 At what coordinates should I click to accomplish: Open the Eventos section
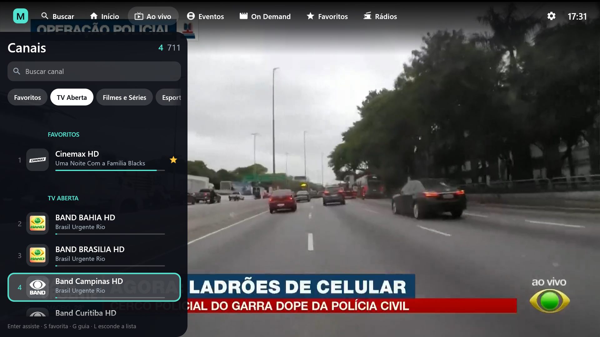(205, 16)
